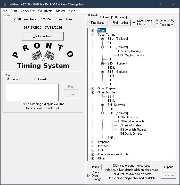The width and height of the screenshot is (180, 185).
Task: Select the Driver Entry radio button
Action: [157, 20]
